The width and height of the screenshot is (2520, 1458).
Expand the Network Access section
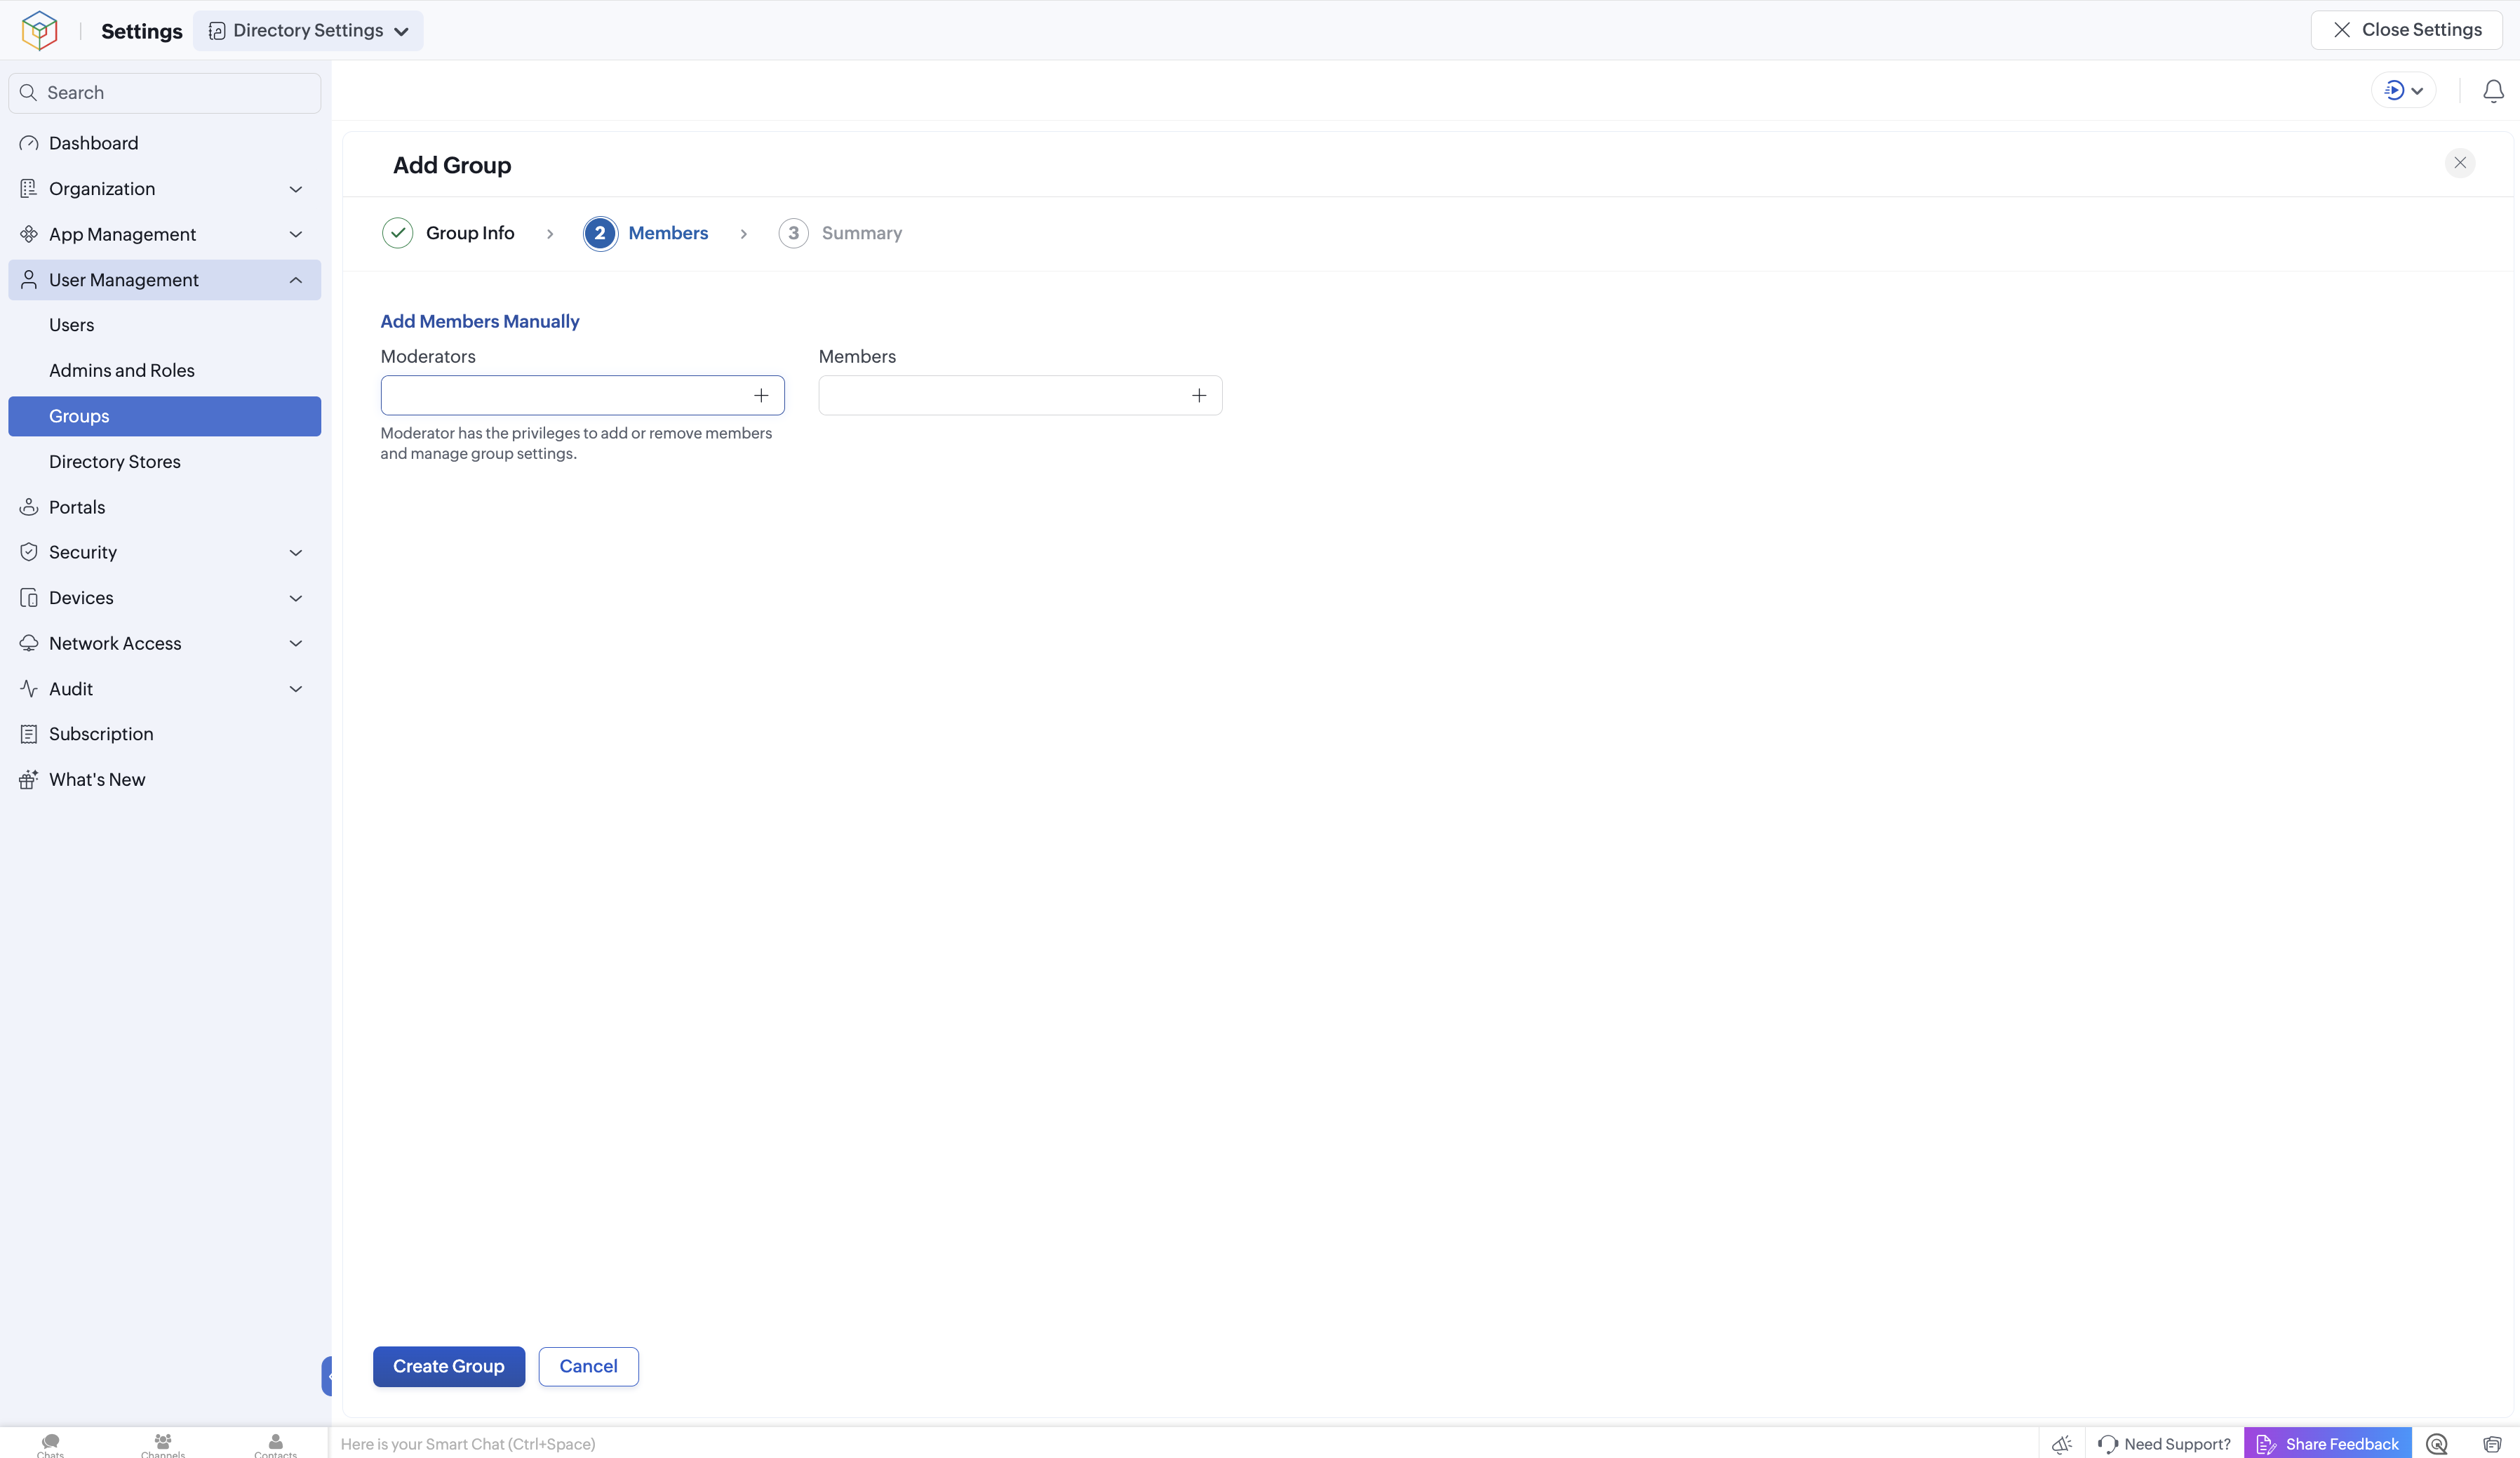165,643
